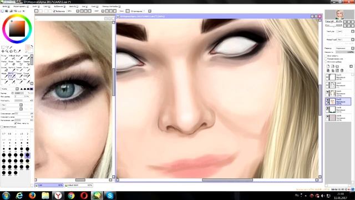Toggle the RGB slider panel icon
Image resolution: width=355 pixels, height=200 pixels.
(x=7, y=11)
